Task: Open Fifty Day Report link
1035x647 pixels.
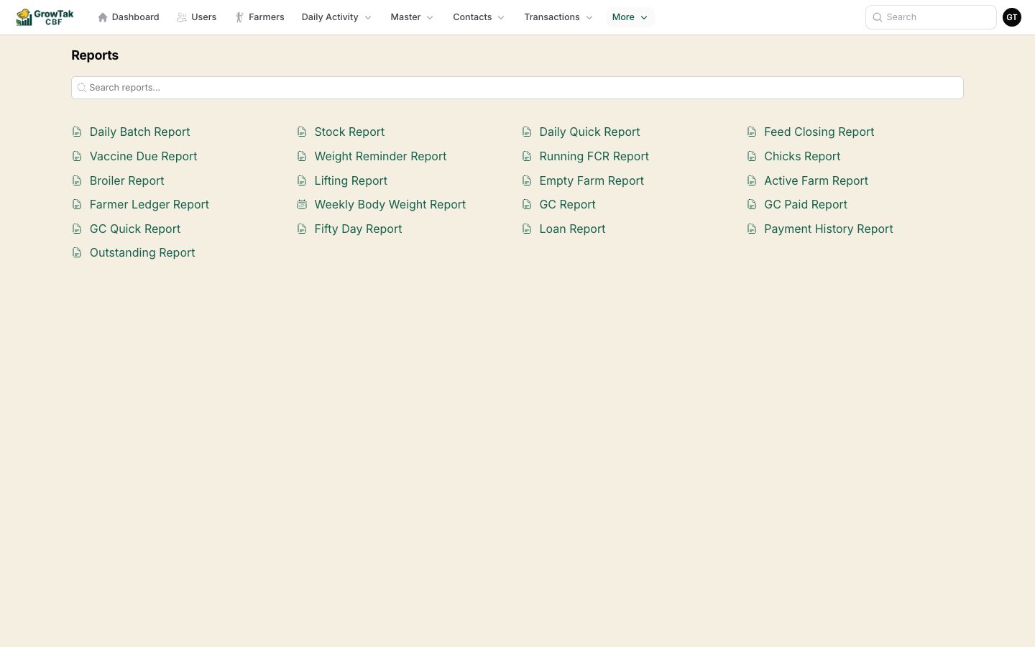Action: click(358, 229)
